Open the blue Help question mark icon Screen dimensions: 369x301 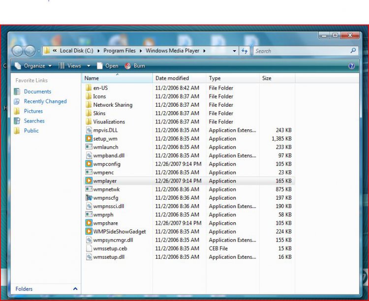[x=351, y=66]
